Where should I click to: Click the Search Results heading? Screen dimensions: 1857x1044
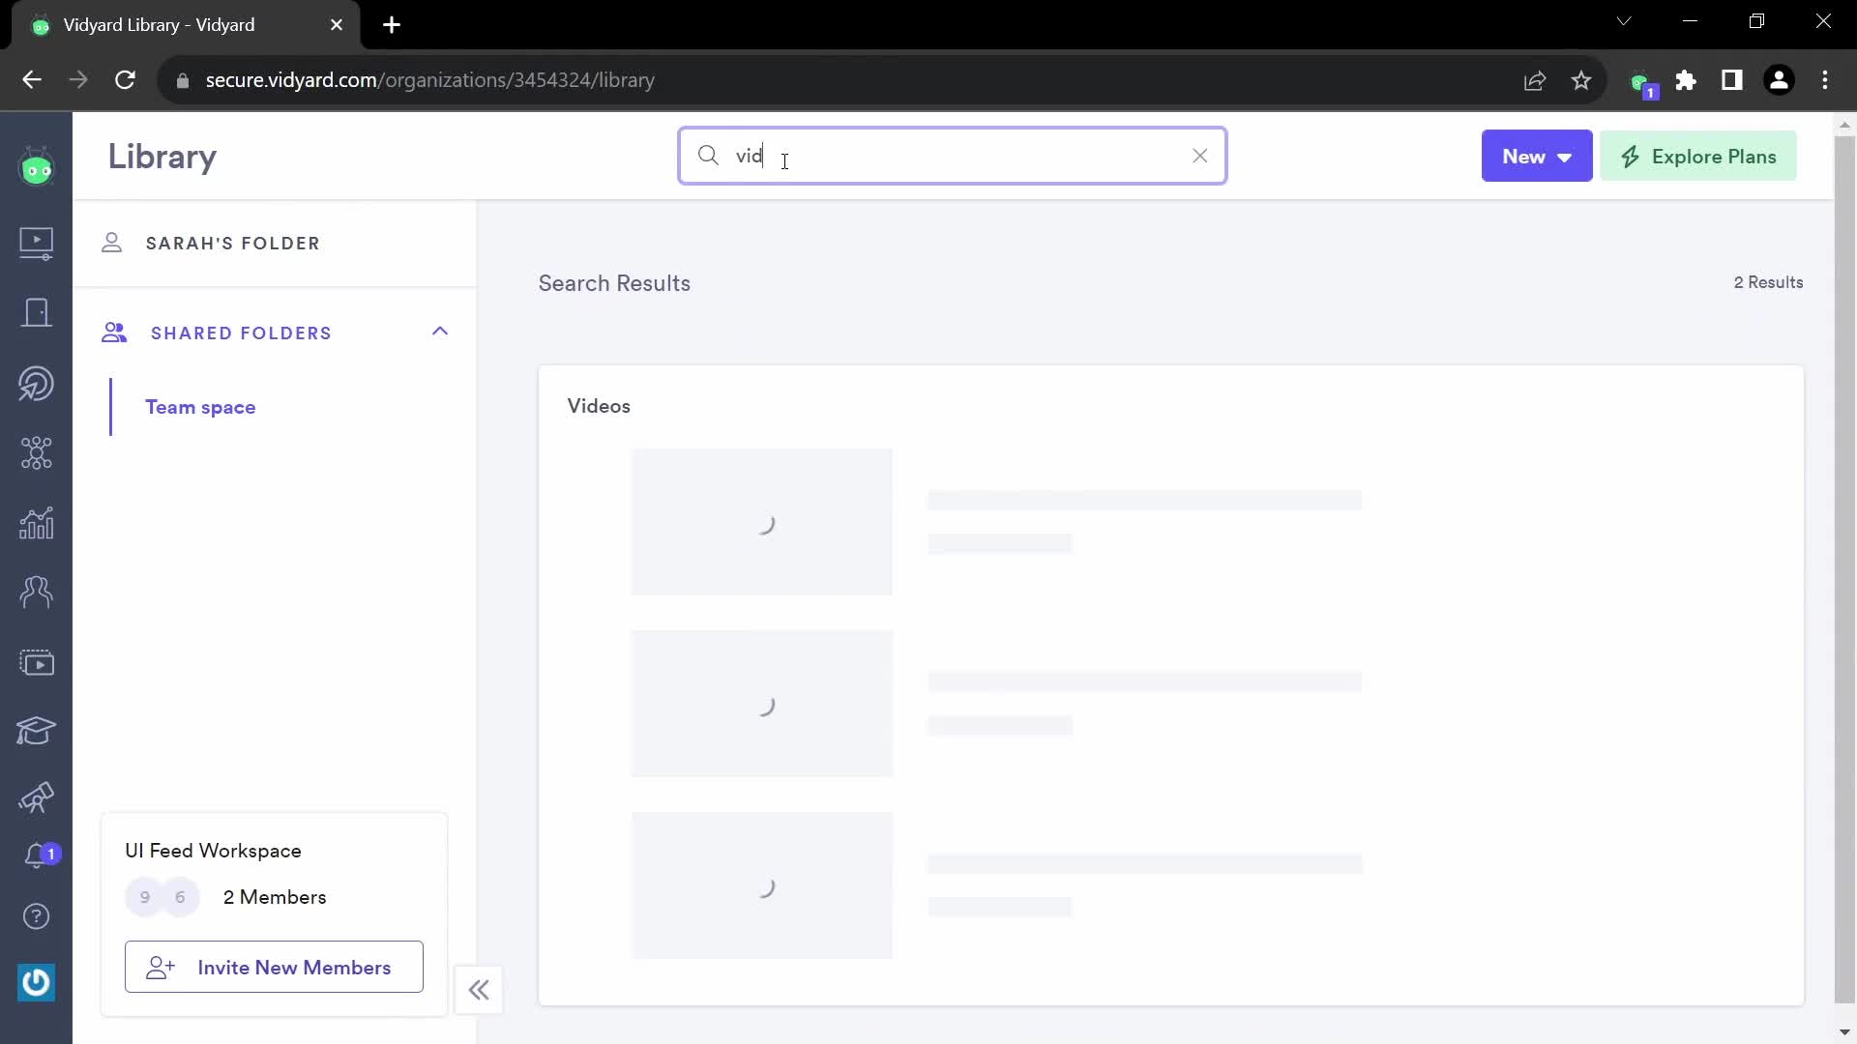[x=614, y=283]
